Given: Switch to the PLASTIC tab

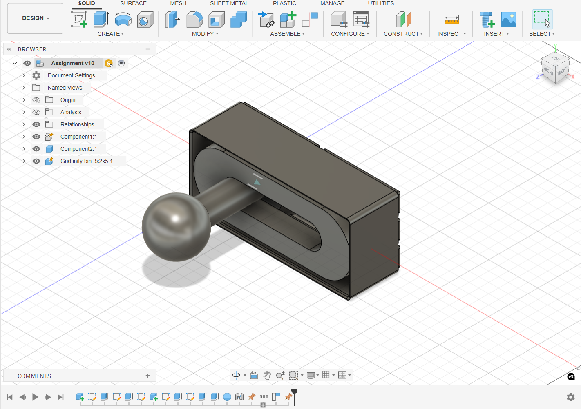Looking at the screenshot, I should click(x=284, y=3).
